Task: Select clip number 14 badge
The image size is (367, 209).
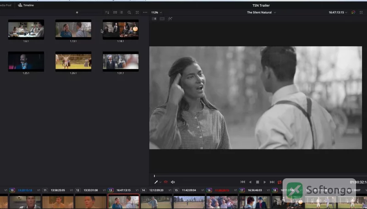Action: point(143,190)
